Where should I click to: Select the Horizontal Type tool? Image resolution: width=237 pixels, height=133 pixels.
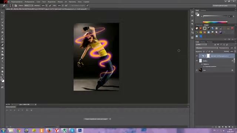pos(2,62)
